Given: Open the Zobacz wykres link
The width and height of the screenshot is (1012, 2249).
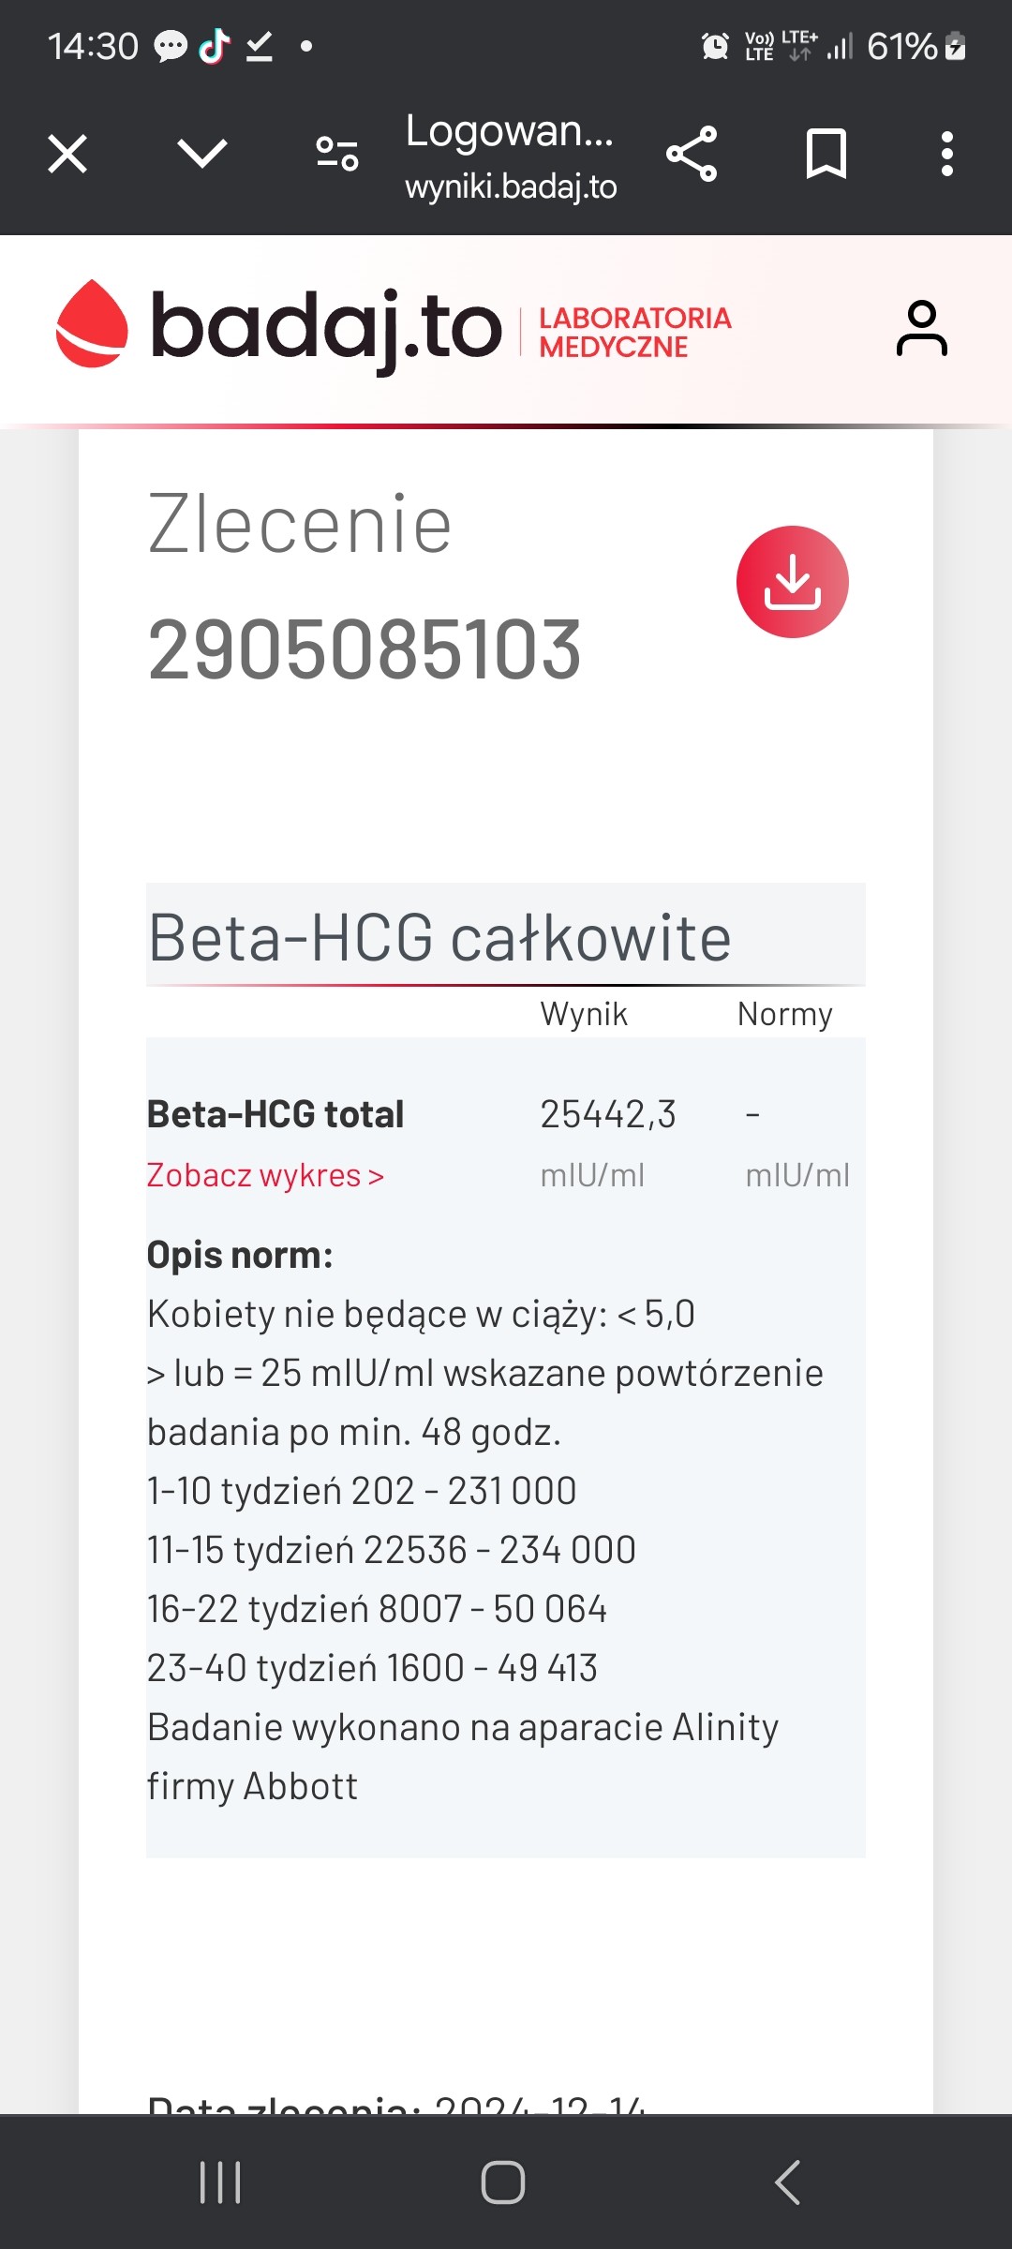Looking at the screenshot, I should tap(265, 1175).
